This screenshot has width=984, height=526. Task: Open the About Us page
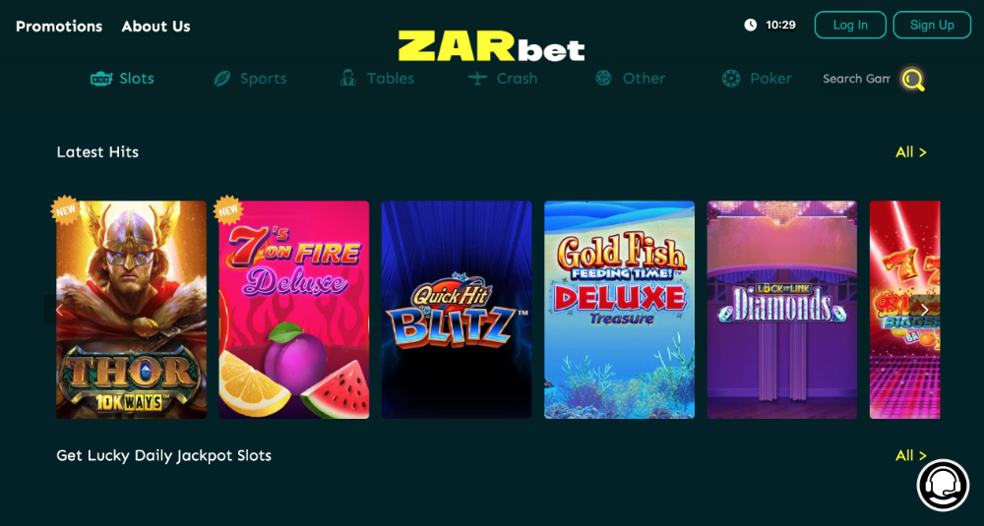pyautogui.click(x=155, y=27)
